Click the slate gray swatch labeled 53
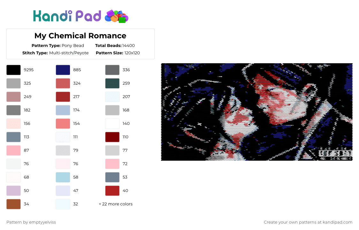This screenshot has width=359, height=230. 112,177
